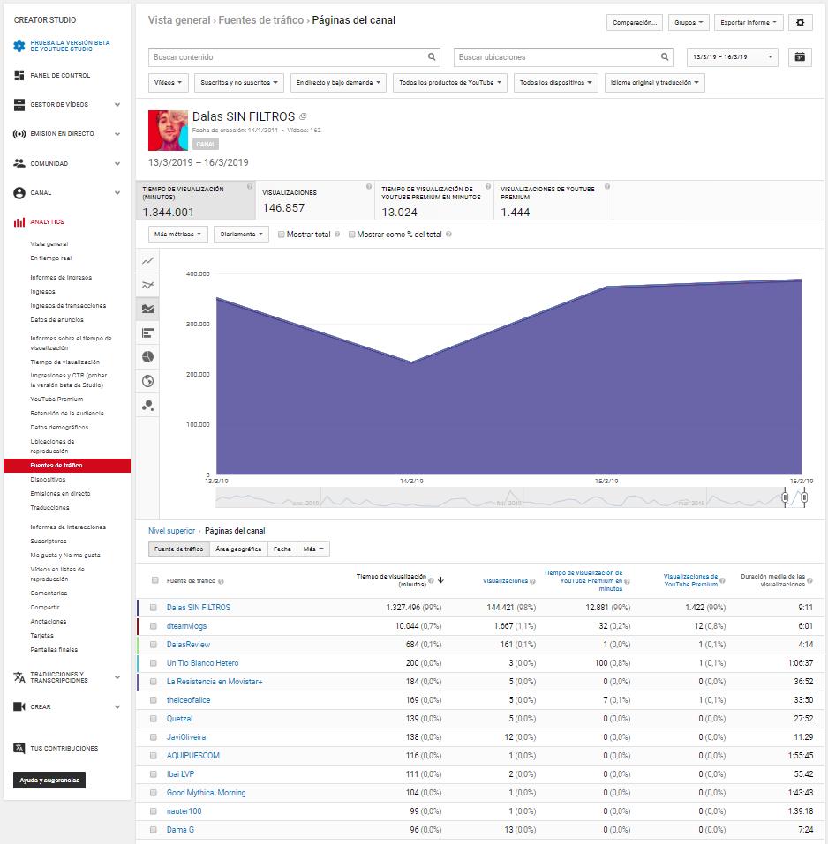Screen dimensions: 828x844
Task: Check the DalasReview row checkbox
Action: coord(154,645)
